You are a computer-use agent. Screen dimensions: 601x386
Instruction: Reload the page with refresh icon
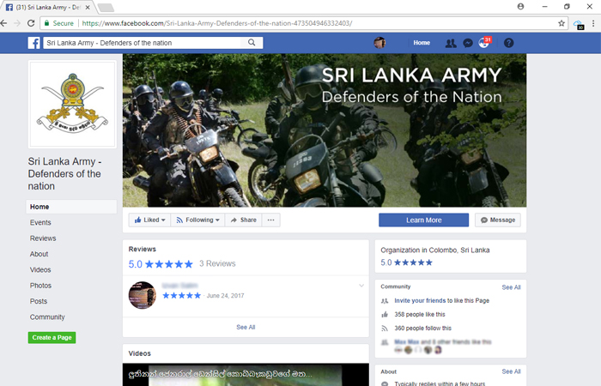tap(31, 23)
